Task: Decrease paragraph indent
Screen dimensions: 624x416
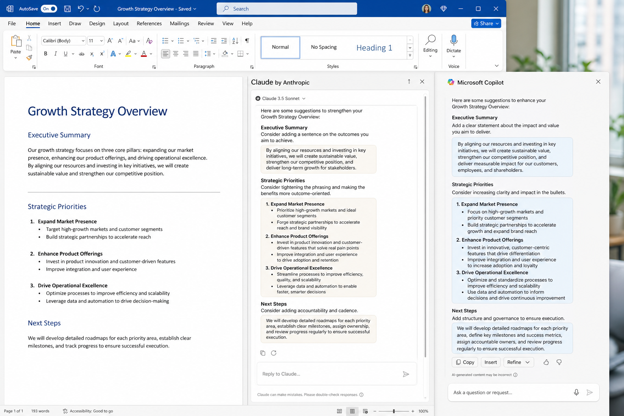Action: 214,41
